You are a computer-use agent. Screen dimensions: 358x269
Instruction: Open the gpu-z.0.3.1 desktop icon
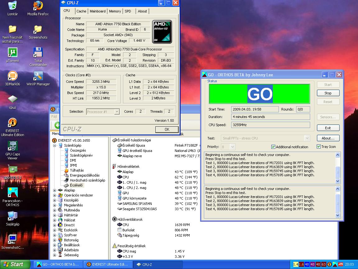tap(12, 172)
